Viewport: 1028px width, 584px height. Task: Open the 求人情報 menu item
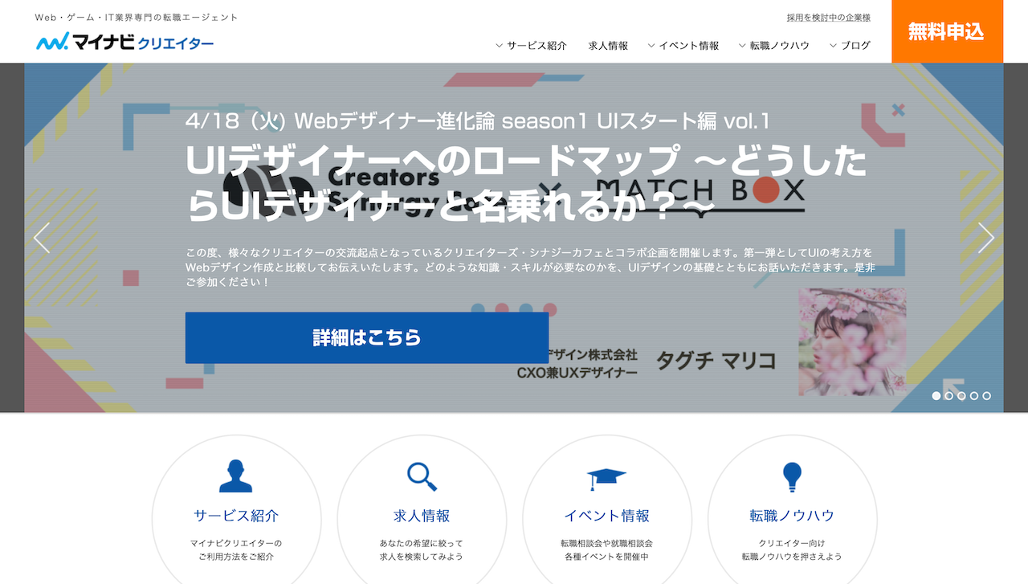point(608,46)
